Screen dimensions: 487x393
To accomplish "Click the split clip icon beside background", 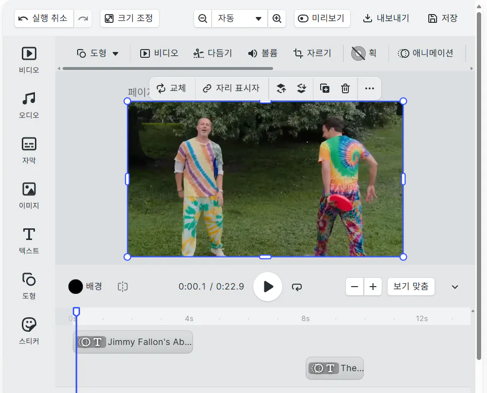I will [123, 287].
